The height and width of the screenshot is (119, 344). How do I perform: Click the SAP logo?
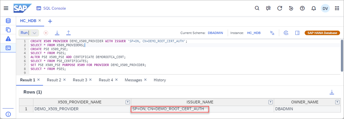(23, 8)
